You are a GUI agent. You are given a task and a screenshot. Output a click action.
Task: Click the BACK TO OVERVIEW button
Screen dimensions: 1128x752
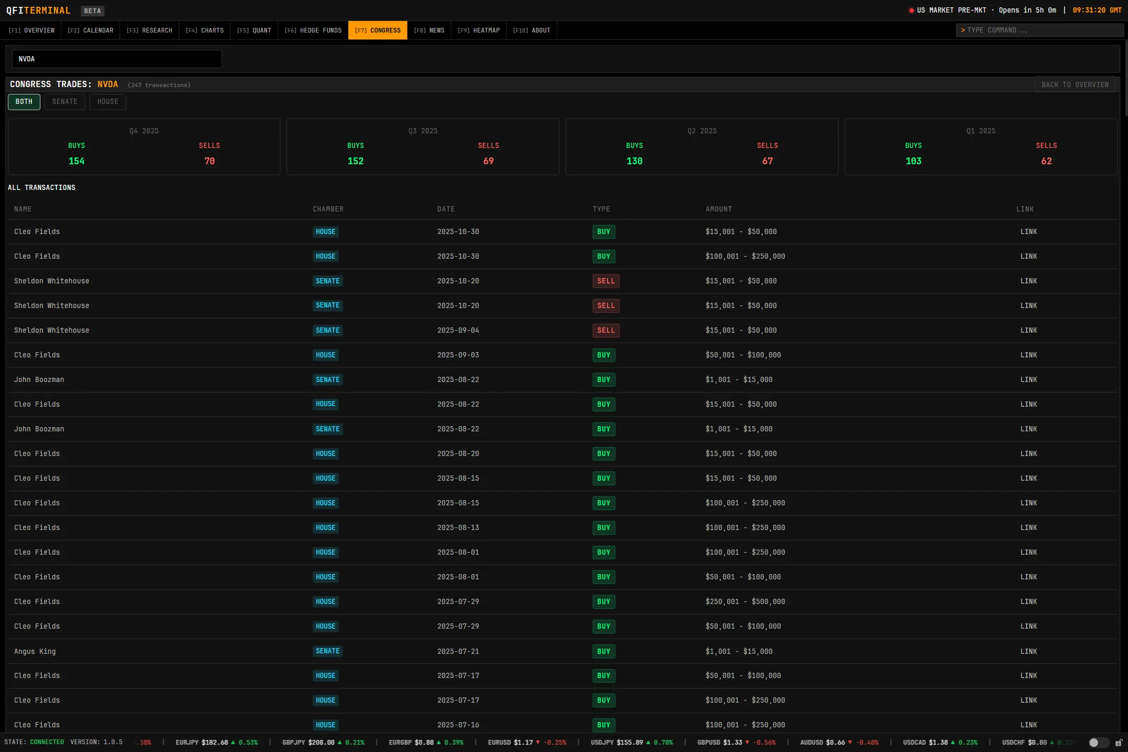tap(1075, 85)
